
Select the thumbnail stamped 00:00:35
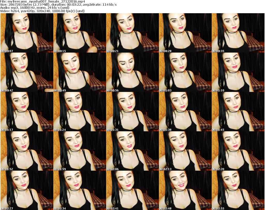(238, 33)
